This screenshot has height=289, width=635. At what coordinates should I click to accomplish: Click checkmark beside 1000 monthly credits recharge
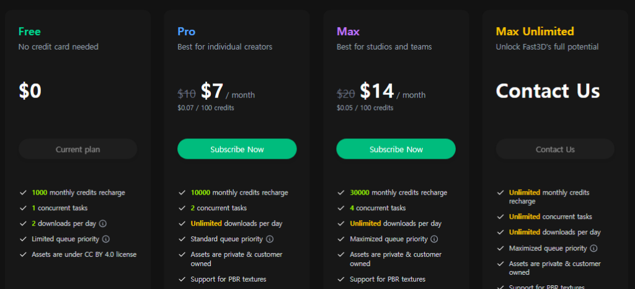click(x=23, y=192)
